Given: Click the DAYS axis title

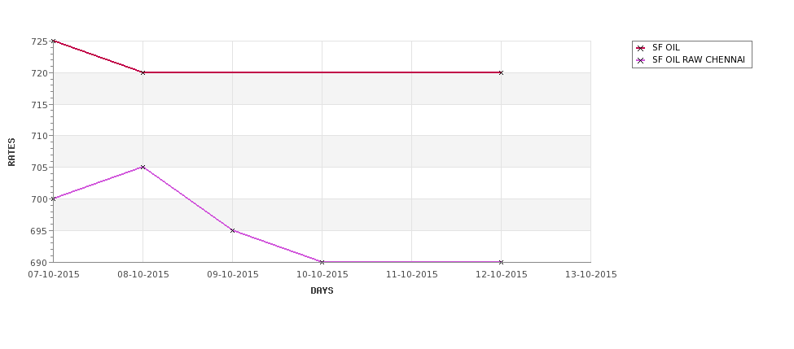Looking at the screenshot, I should [x=322, y=290].
